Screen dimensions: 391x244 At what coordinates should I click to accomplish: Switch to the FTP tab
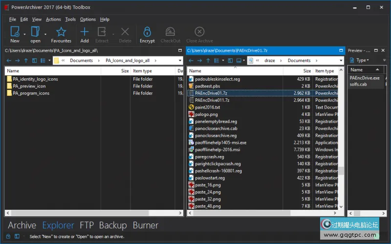tap(87, 225)
